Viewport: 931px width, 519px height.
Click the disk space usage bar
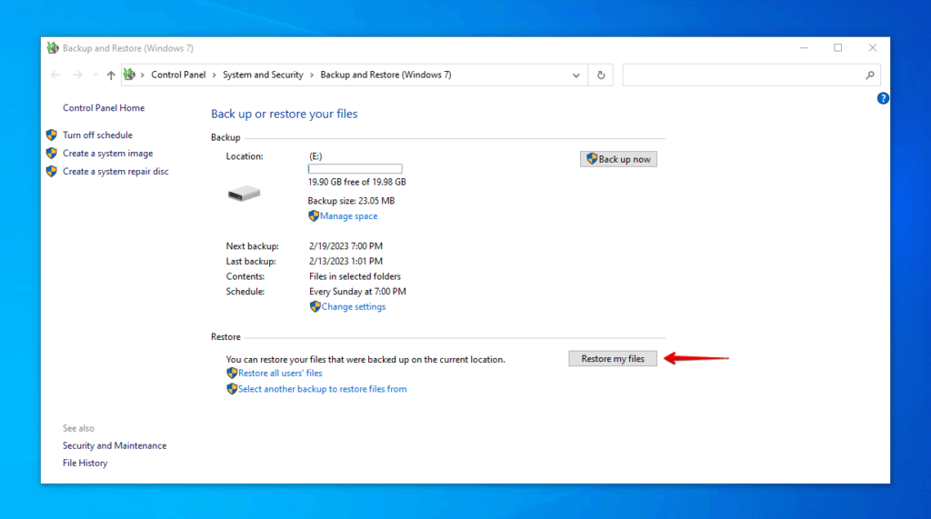[x=355, y=169]
